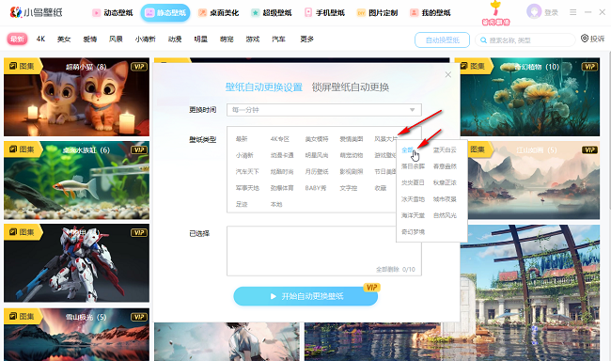This screenshot has height=361, width=611.
Task: Click the user avatar icon beside 登录
Action: 534,11
